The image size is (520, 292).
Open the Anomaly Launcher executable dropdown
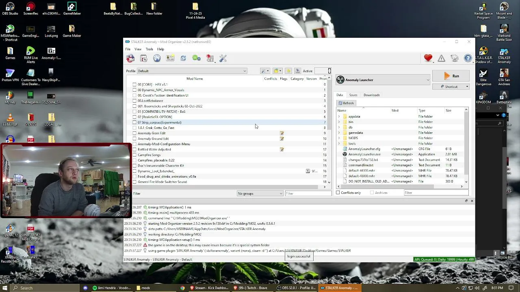coord(383,80)
